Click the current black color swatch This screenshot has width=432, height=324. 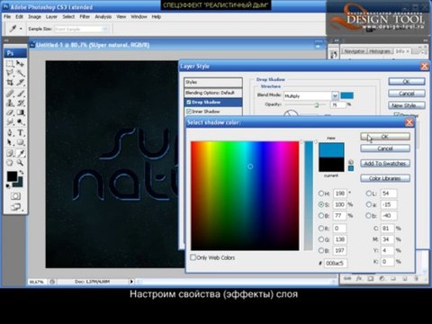click(331, 165)
